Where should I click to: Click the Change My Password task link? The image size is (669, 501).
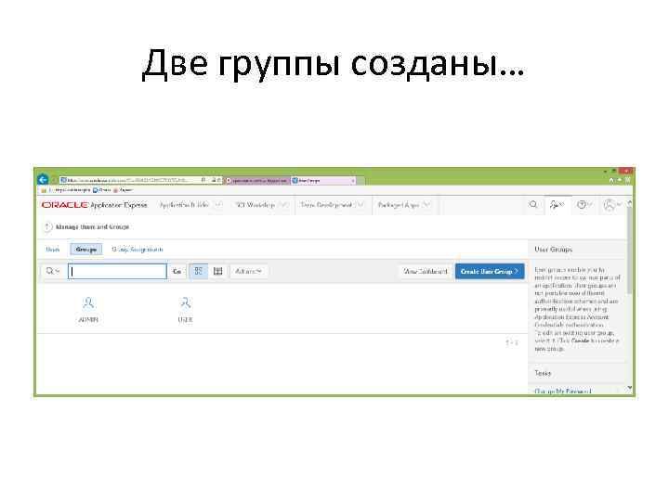pyautogui.click(x=563, y=392)
